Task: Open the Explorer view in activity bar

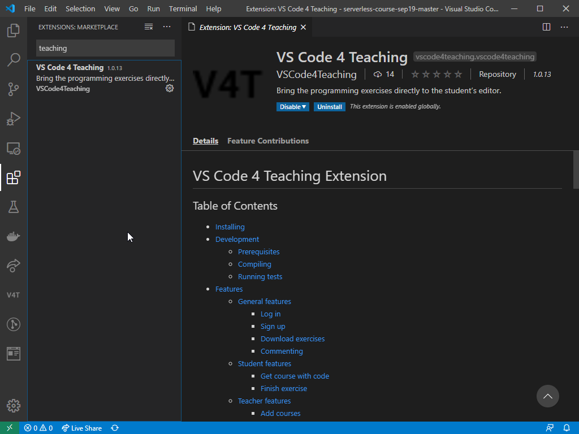Action: [14, 31]
